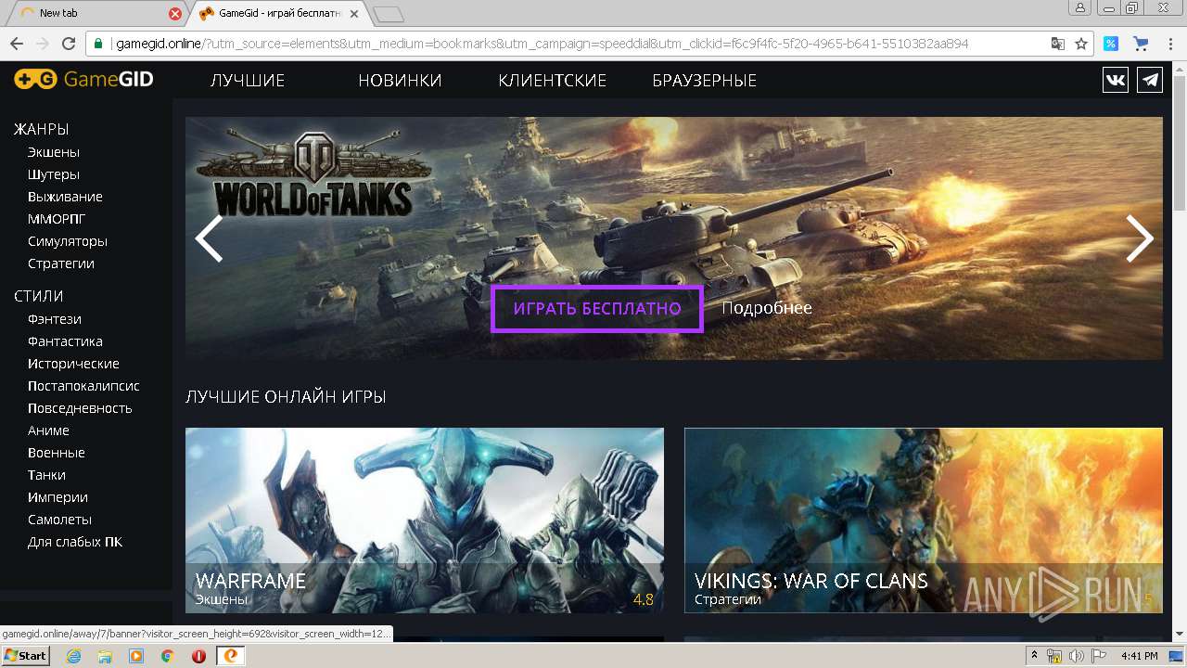The height and width of the screenshot is (668, 1187).
Task: Open the Экшены genre
Action: click(54, 152)
